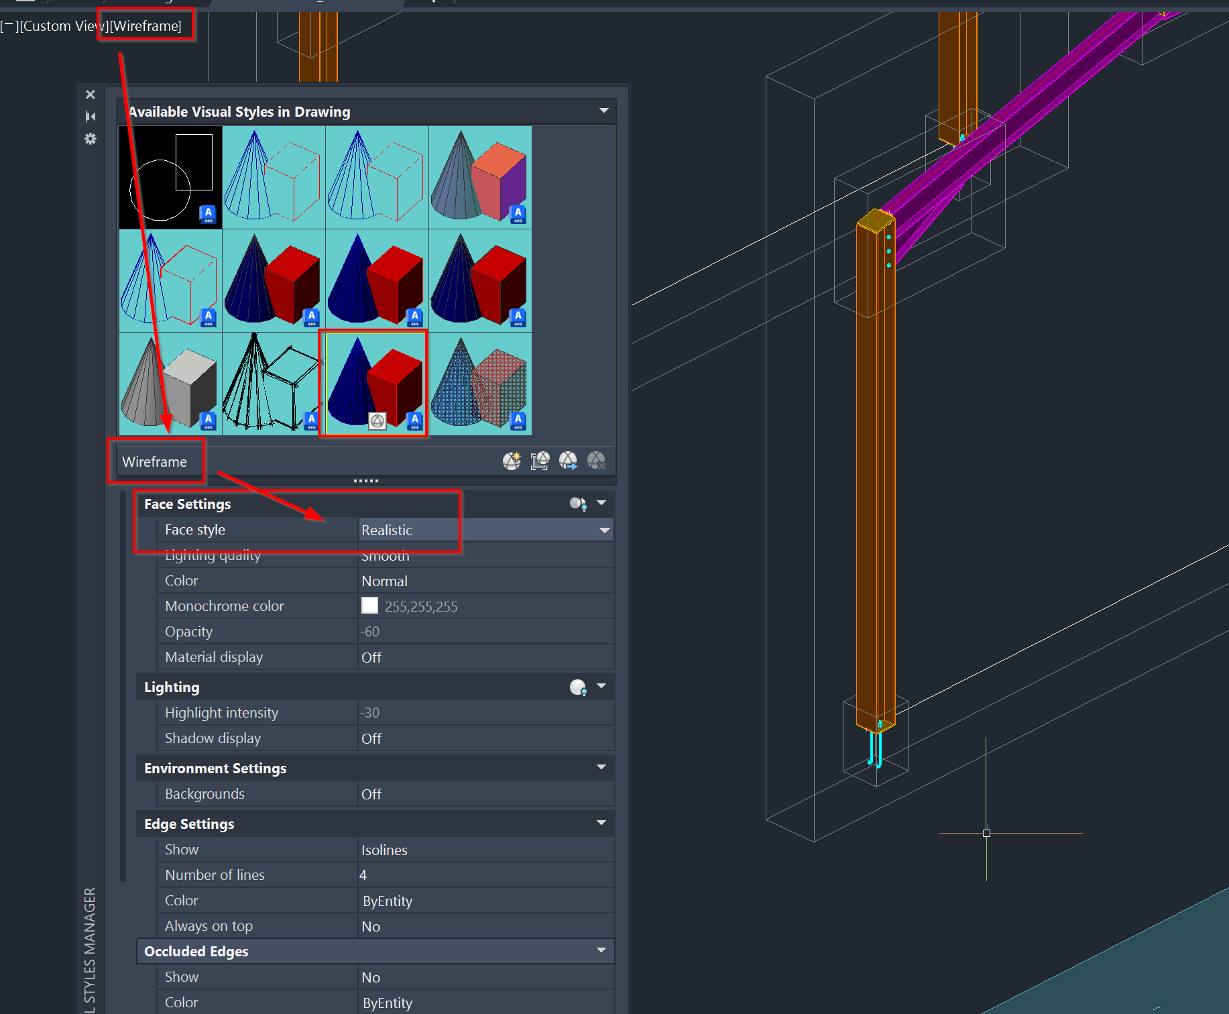Open the palette Properties gear menu

[x=90, y=139]
